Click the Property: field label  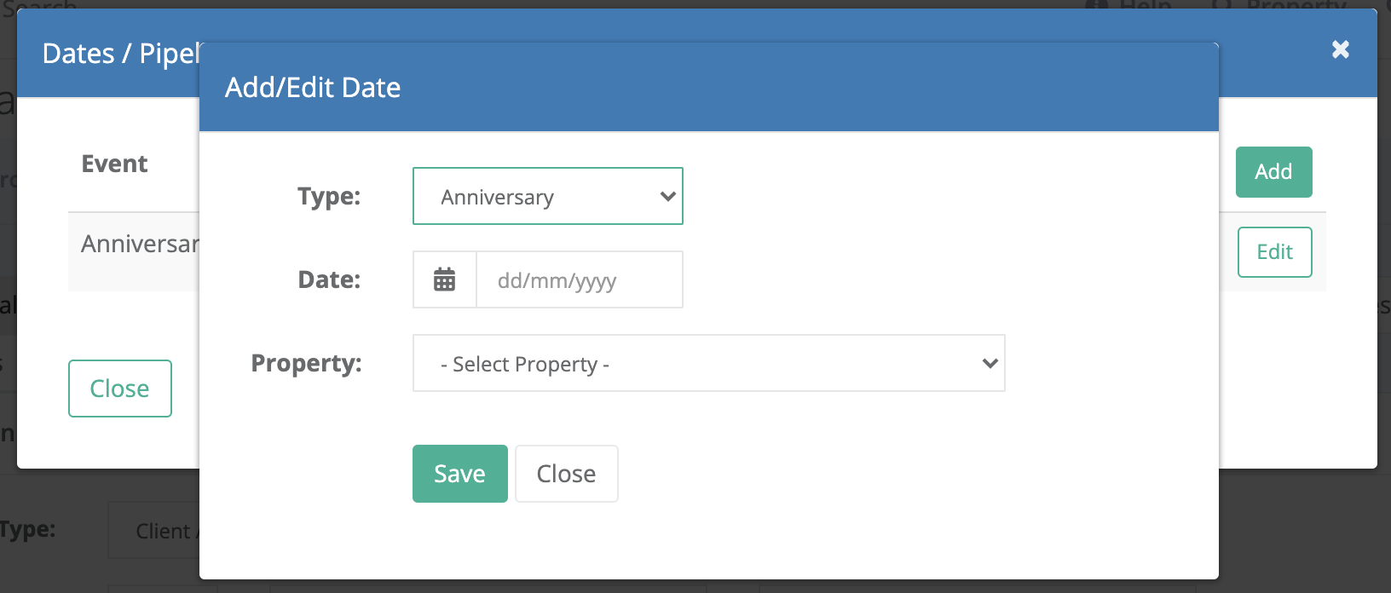click(x=306, y=363)
